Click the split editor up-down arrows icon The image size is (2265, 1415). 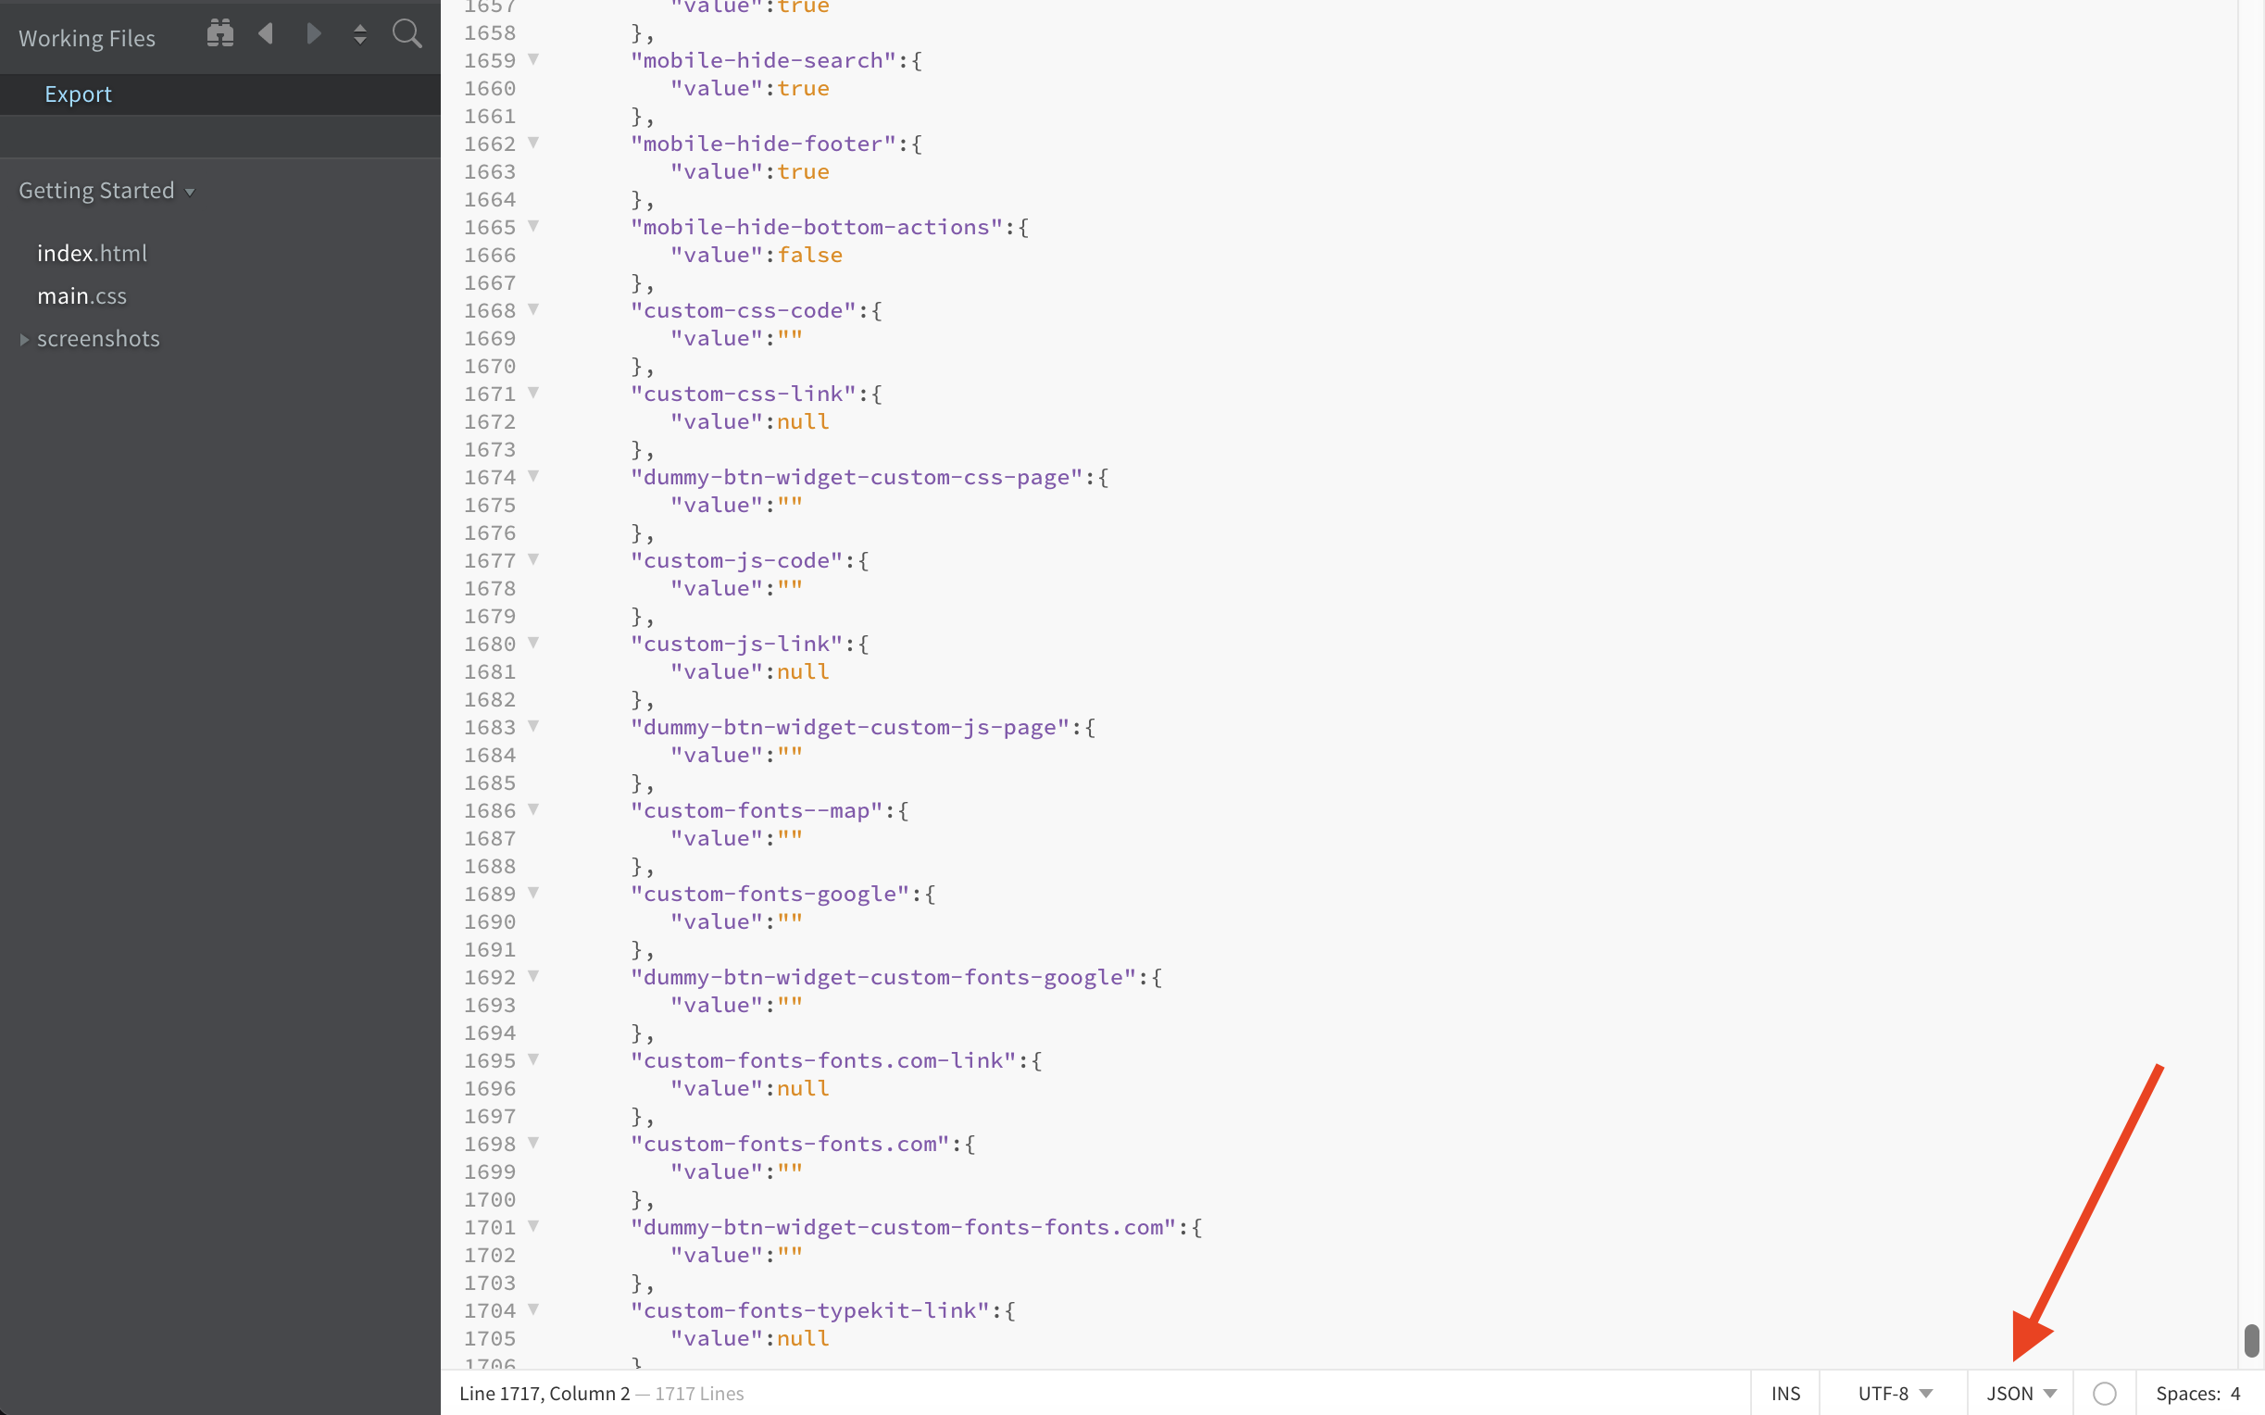(360, 35)
